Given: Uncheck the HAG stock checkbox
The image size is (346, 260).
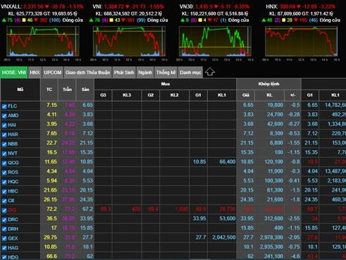Looking at the screenshot, I should [4, 248].
